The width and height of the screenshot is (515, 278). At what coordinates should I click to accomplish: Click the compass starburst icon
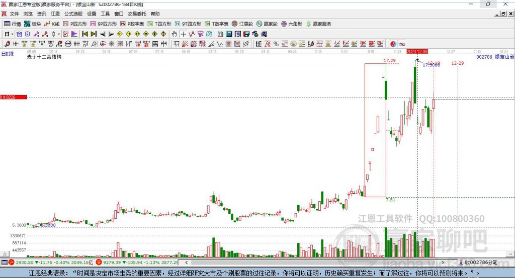[111, 44]
